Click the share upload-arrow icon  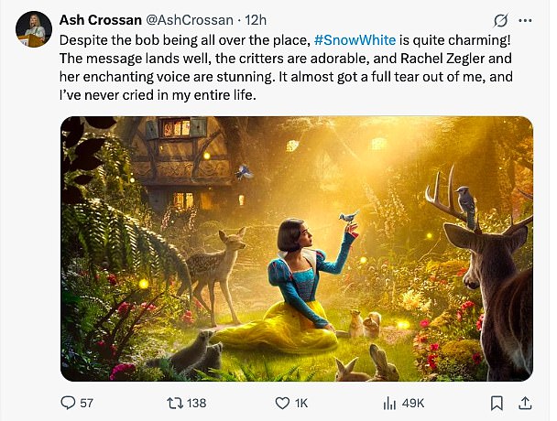525,402
